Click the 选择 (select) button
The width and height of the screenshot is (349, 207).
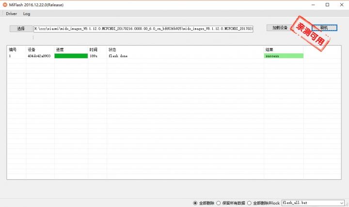[21, 29]
